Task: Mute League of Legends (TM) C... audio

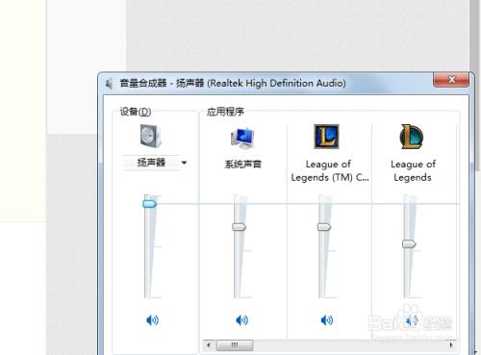Action: (327, 320)
